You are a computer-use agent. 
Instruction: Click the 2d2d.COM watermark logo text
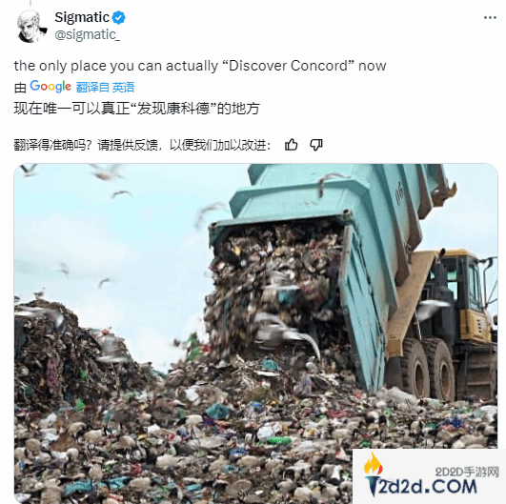coord(422,487)
